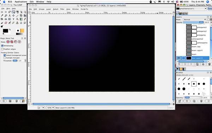Image resolution: width=212 pixels, height=133 pixels.
Task: Open the gimpTutorial.xcf image selector dropdown
Action: tap(192, 9)
